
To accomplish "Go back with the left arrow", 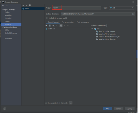I will [3, 6].
